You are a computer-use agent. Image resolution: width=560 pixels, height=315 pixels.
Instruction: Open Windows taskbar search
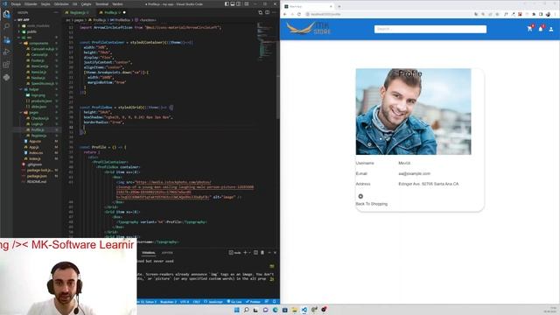246,310
